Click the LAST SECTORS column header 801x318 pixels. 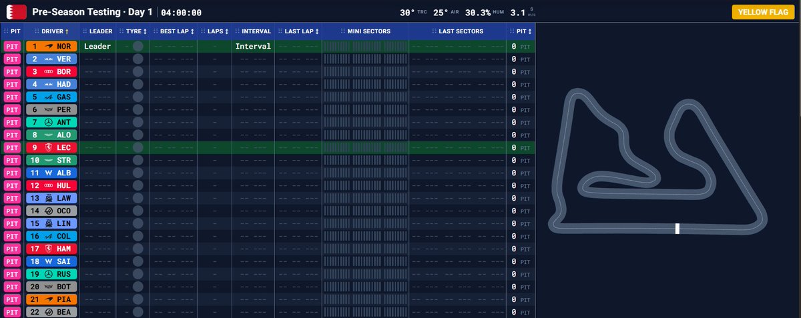457,31
